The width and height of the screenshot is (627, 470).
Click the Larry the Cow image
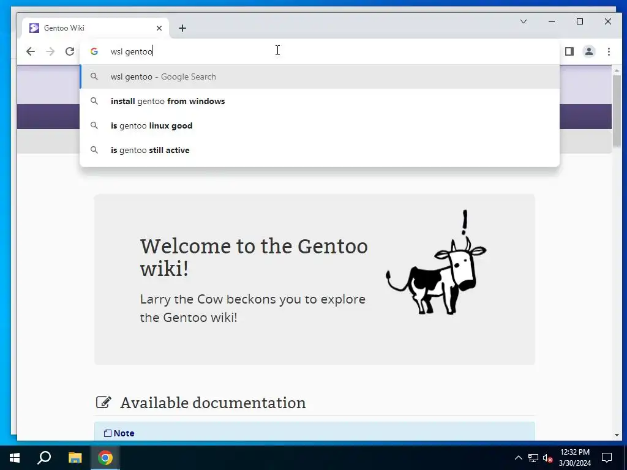tap(436, 262)
